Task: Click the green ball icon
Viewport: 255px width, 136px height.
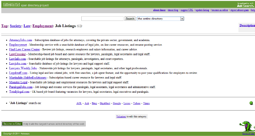Action: [251, 103]
